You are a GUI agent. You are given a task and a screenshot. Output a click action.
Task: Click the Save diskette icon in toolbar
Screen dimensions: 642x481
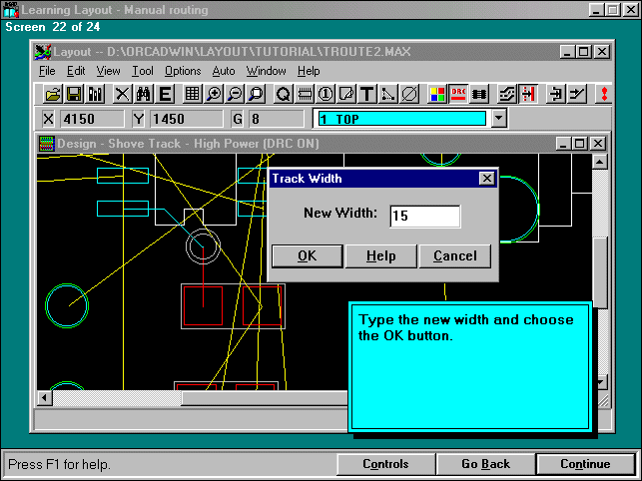pyautogui.click(x=74, y=94)
